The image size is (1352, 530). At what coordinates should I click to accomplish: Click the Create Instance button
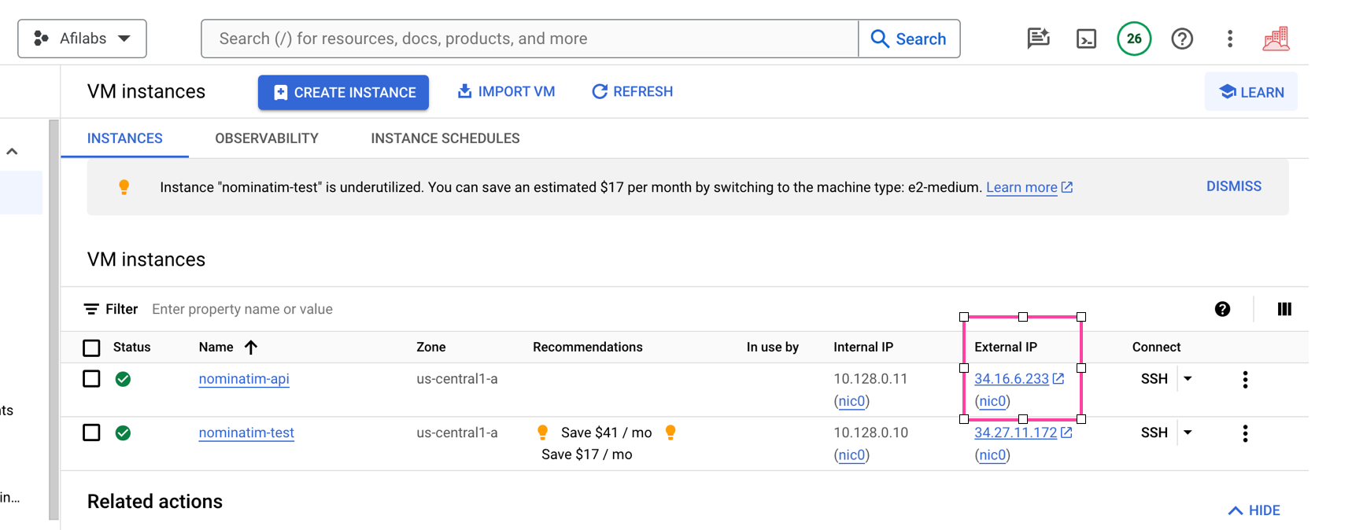coord(343,92)
